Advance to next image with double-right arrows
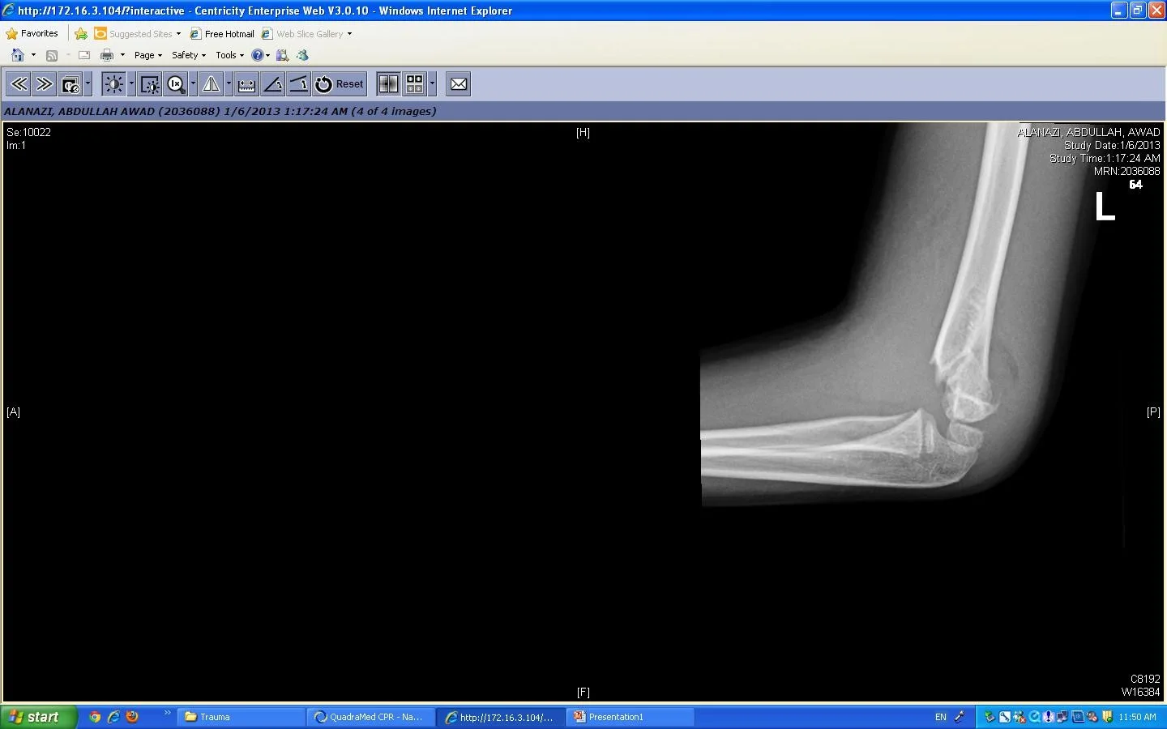The image size is (1167, 729). (x=45, y=84)
